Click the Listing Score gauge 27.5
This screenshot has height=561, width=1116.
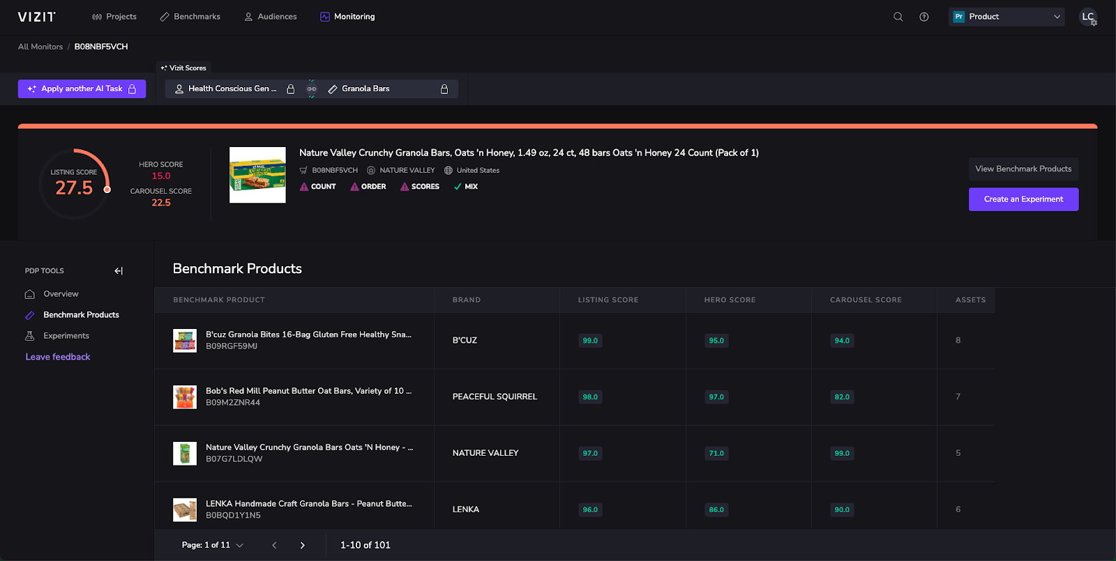point(74,183)
